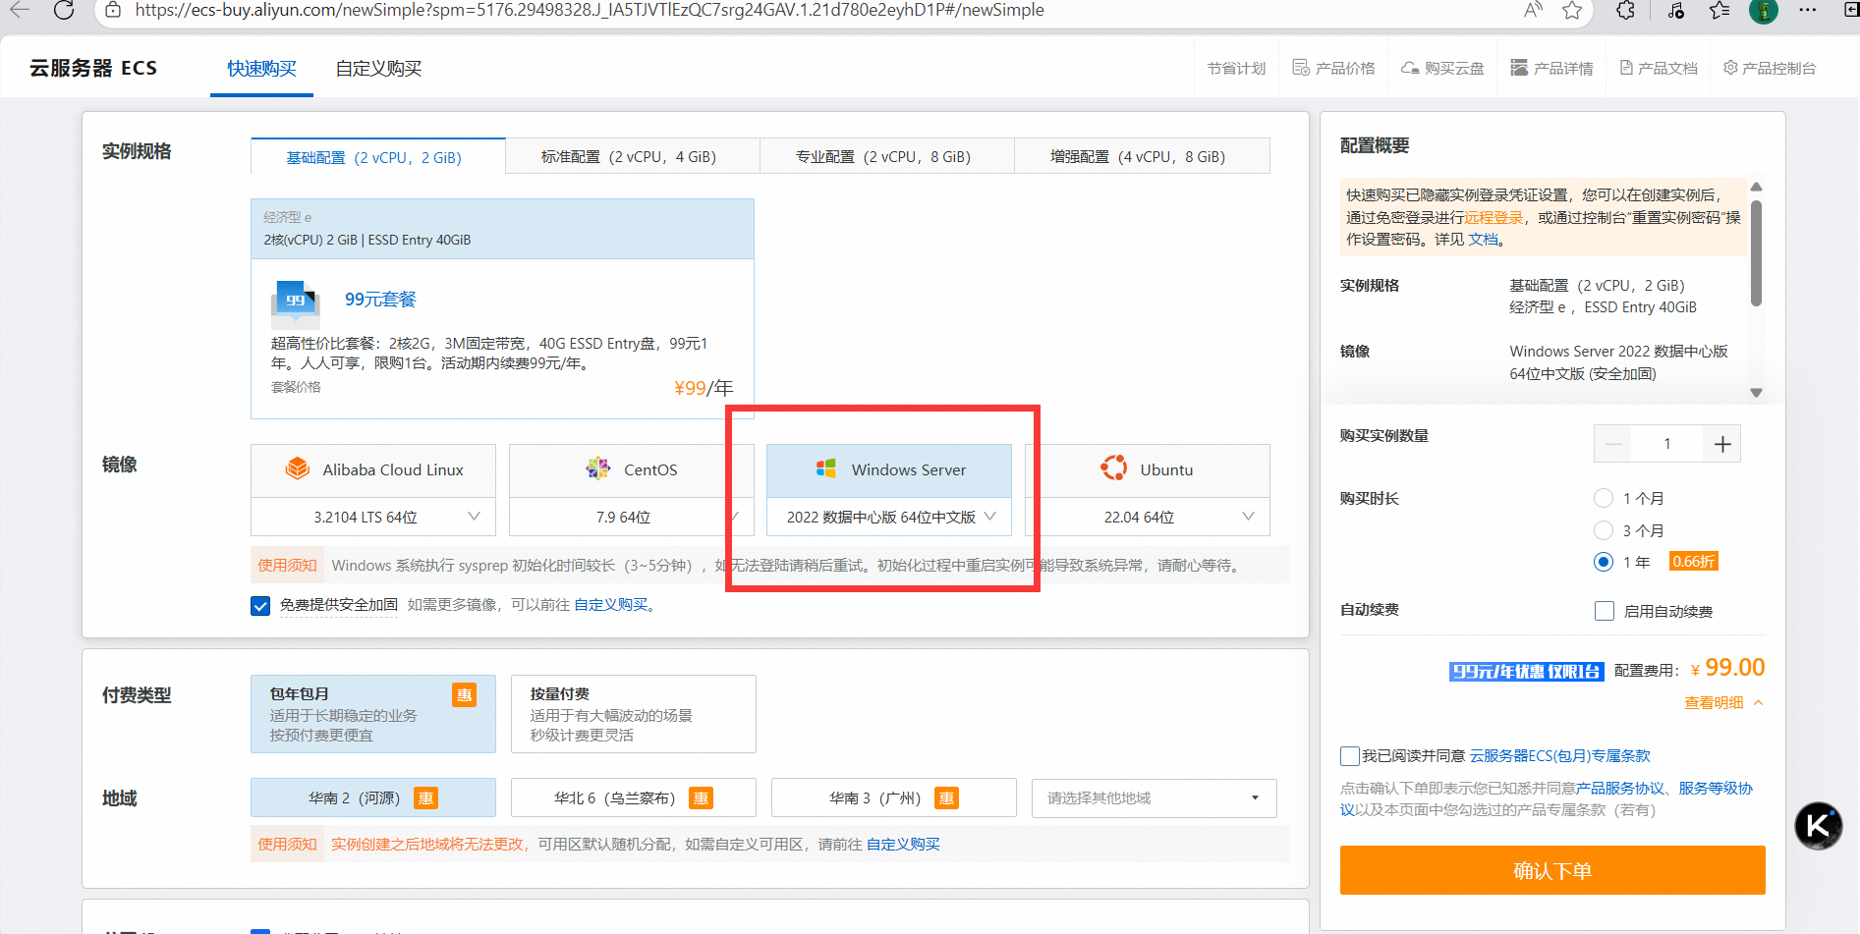The image size is (1860, 934).
Task: Click the 产品详情 details icon
Action: point(1519,68)
